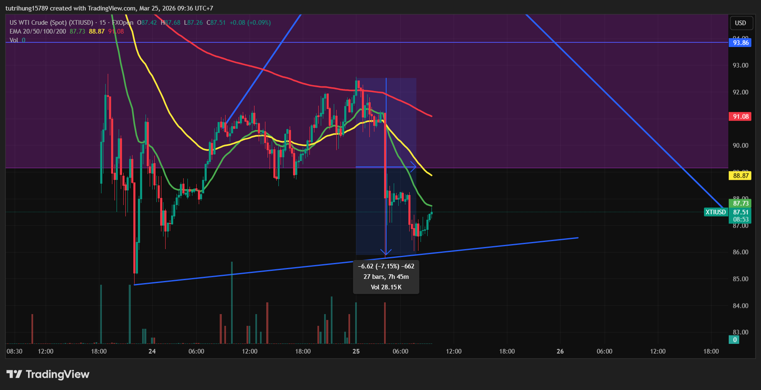761x390 pixels.
Task: Select the Vol indicator legend
Action: [14, 40]
